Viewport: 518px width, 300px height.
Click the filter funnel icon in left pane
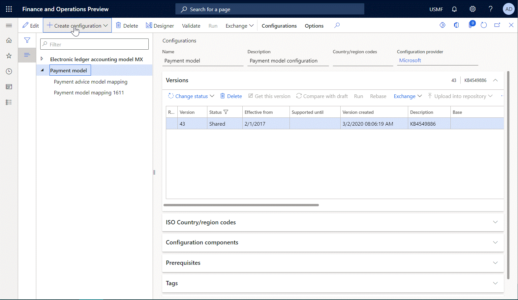click(x=27, y=40)
